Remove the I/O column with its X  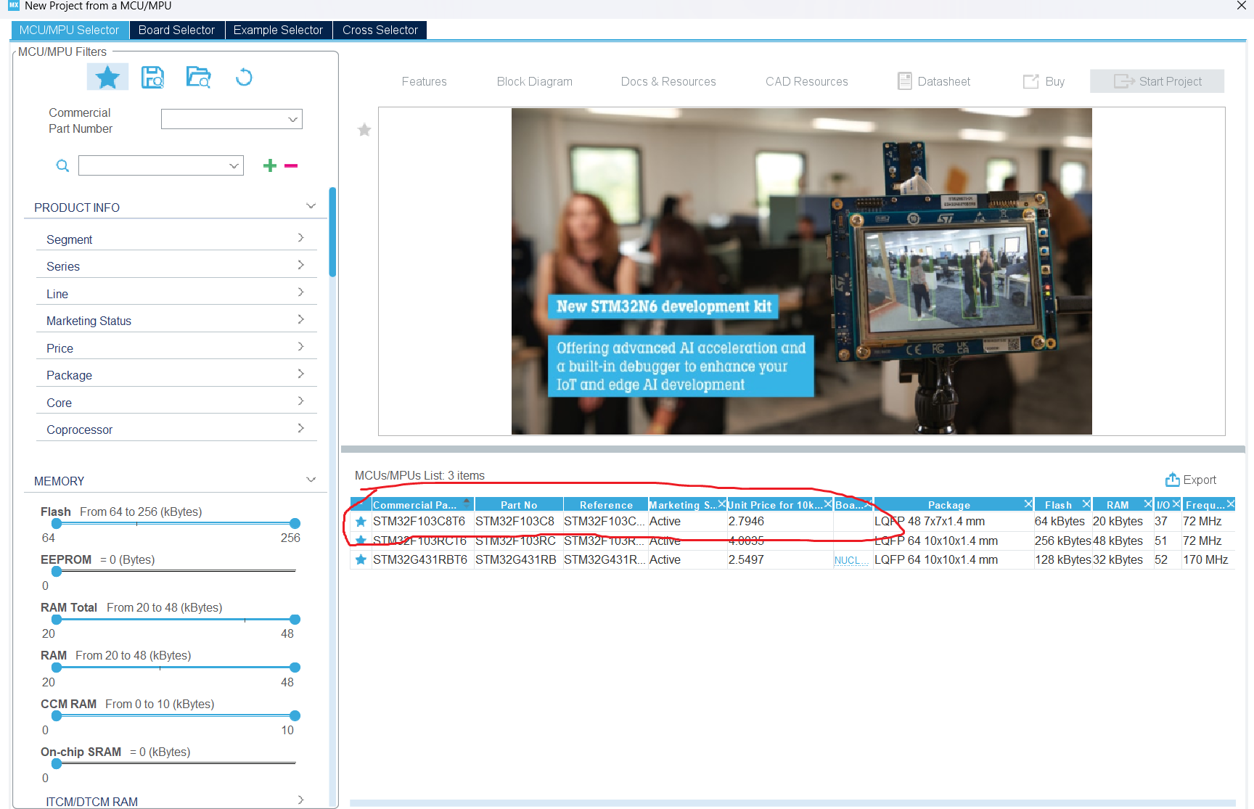coord(1176,504)
